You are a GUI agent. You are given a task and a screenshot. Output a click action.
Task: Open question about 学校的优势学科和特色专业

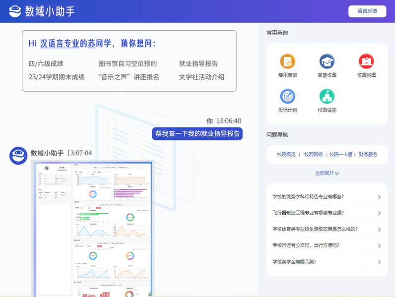pyautogui.click(x=308, y=197)
